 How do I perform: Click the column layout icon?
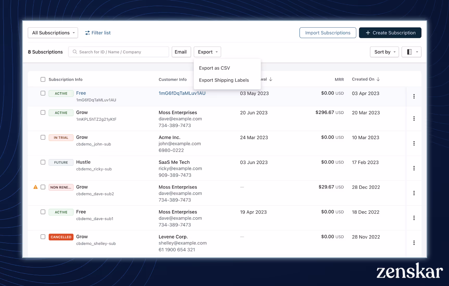409,52
